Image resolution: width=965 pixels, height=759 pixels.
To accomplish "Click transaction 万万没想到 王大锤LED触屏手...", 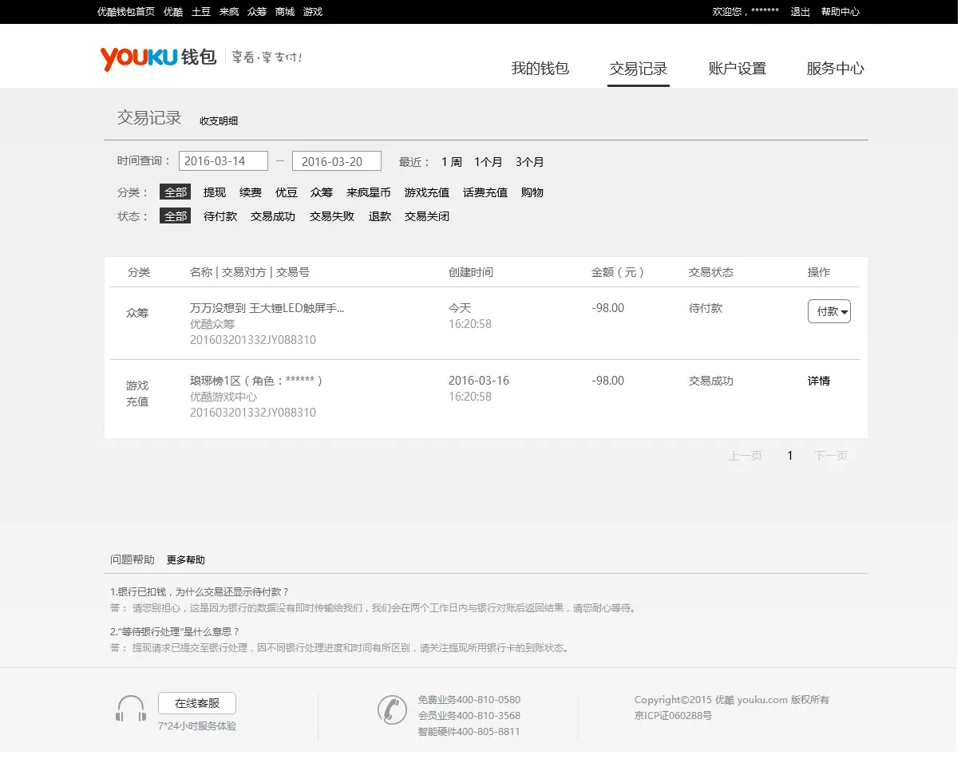I will click(x=267, y=308).
